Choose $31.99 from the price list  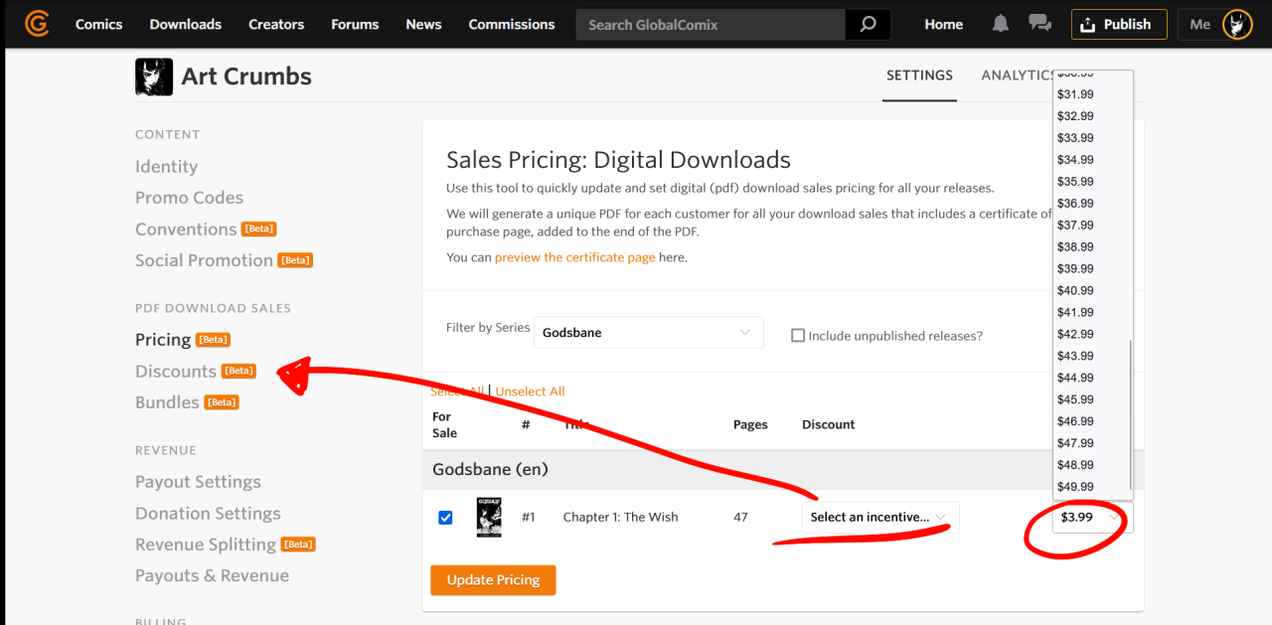[x=1075, y=94]
